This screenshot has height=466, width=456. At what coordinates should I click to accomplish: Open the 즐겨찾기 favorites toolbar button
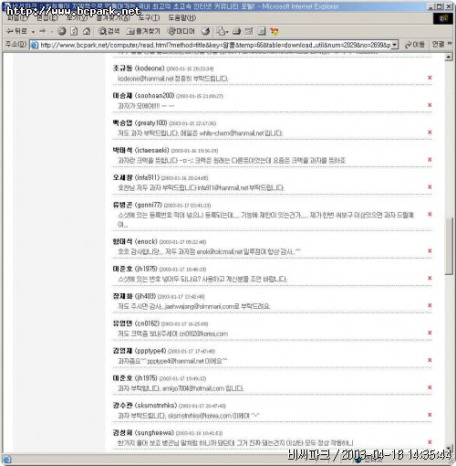[143, 31]
